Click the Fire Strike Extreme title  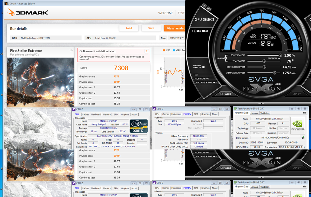coord(26,51)
